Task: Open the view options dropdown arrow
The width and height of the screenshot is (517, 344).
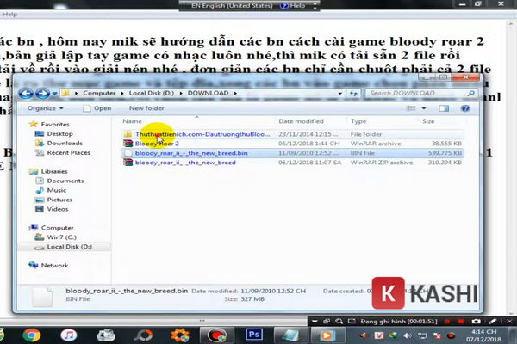Action: pos(424,108)
